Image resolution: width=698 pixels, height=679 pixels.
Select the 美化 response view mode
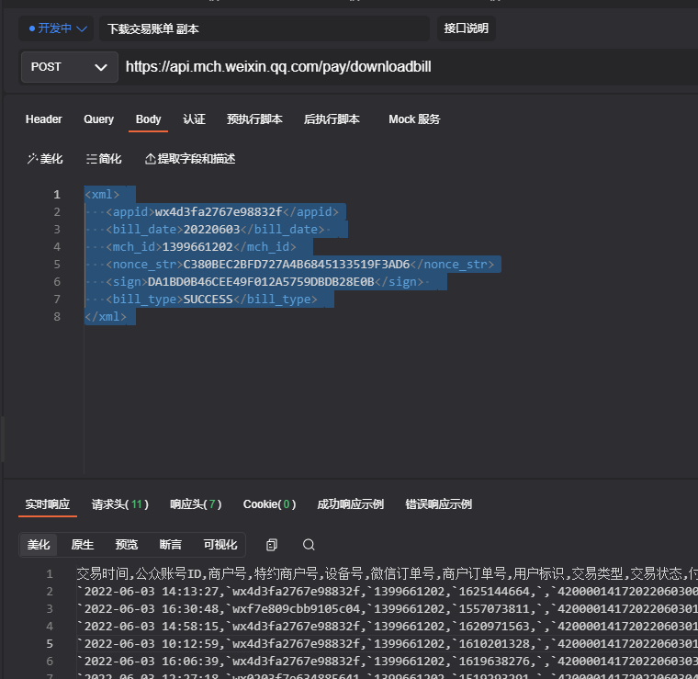[x=39, y=545]
